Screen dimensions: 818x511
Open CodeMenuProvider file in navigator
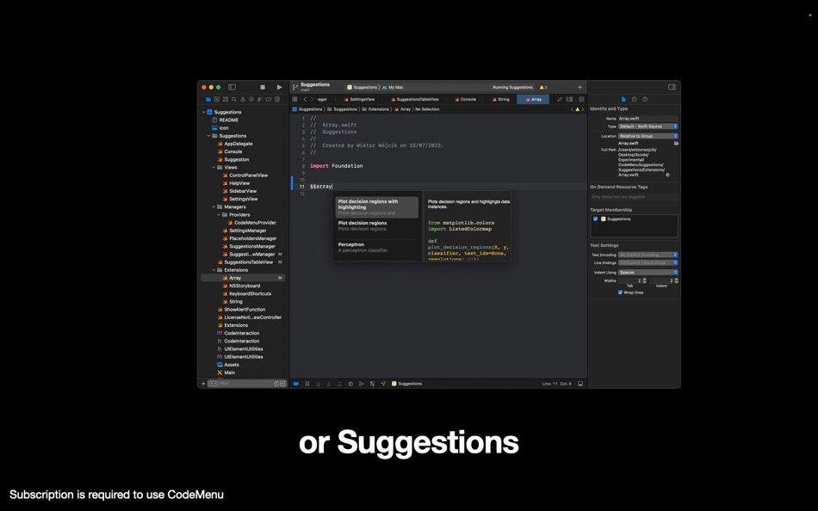pyautogui.click(x=255, y=223)
